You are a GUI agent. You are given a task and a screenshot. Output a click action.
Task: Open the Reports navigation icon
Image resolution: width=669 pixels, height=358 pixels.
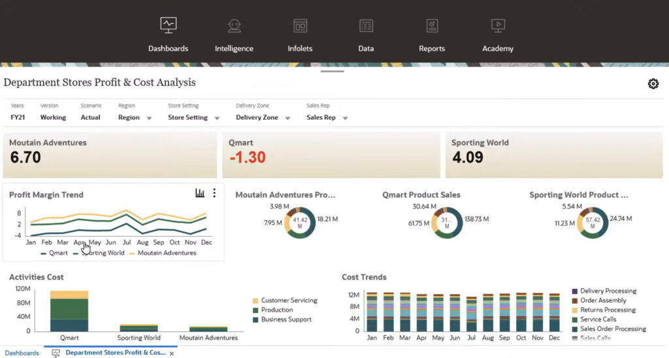[432, 26]
